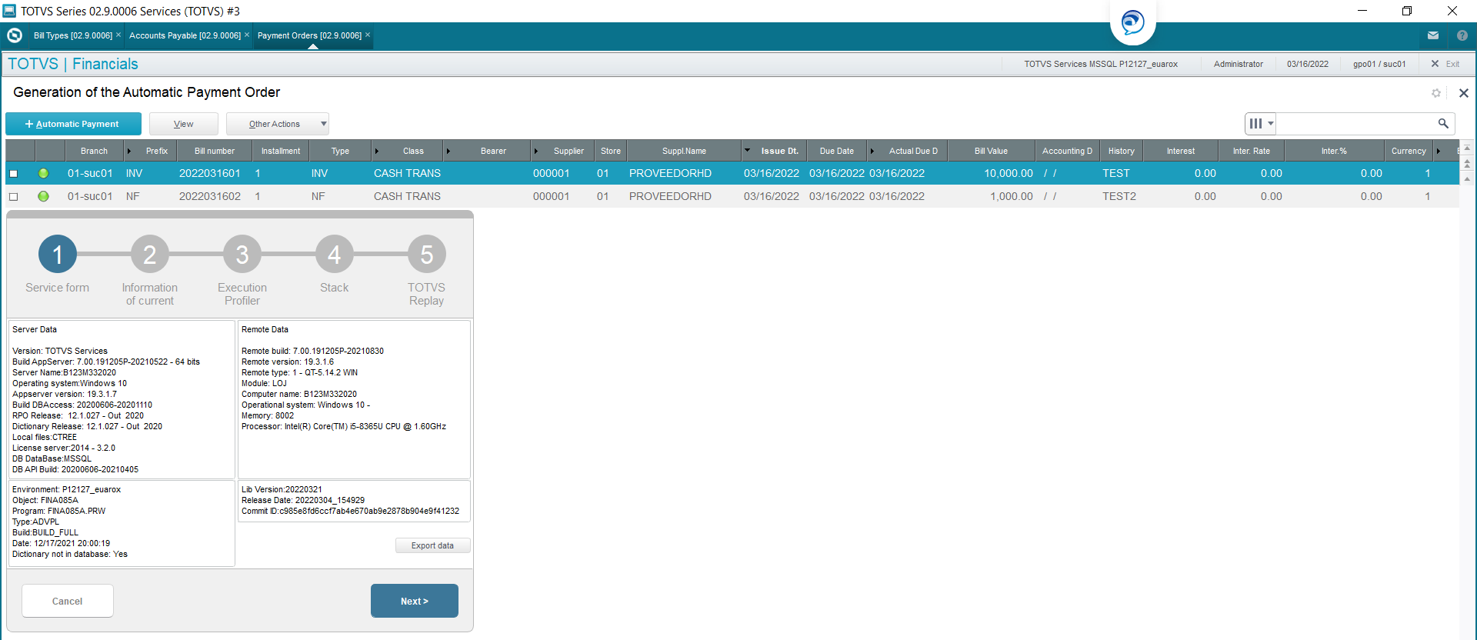Expand the arrow before Actual Due D header
This screenshot has width=1477, height=640.
tap(872, 151)
